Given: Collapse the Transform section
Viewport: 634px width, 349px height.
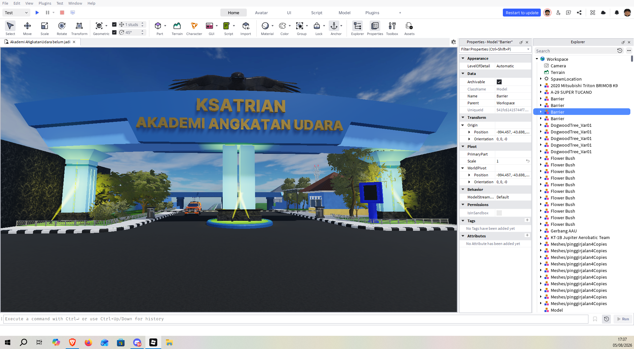Looking at the screenshot, I should [x=463, y=118].
